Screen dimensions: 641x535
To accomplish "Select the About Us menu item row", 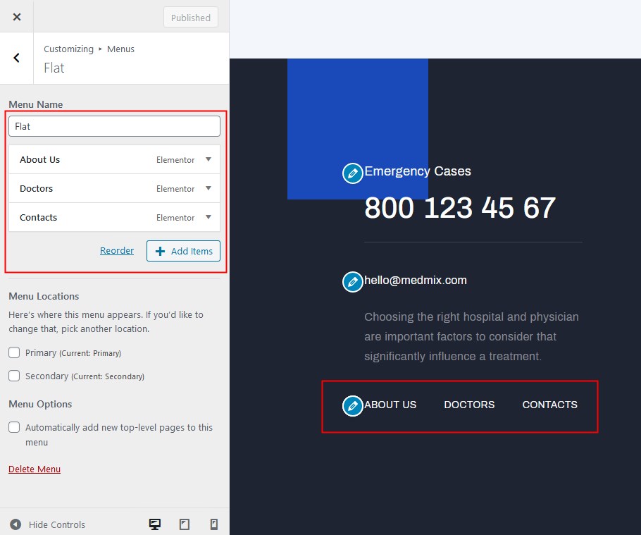I will click(114, 159).
